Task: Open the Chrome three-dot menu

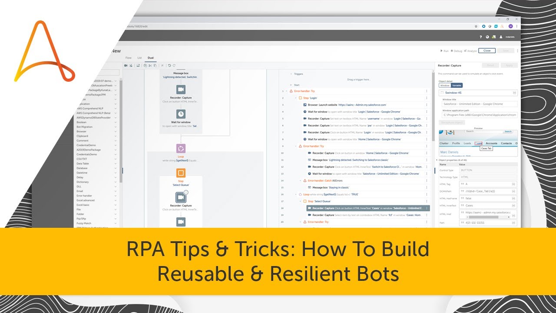Action: coord(516,26)
